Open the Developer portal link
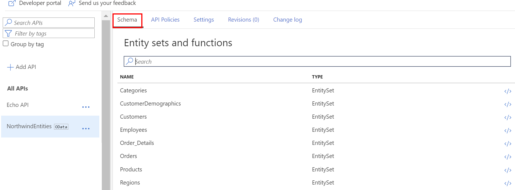Screen dimensions: 515x190 pyautogui.click(x=35, y=3)
